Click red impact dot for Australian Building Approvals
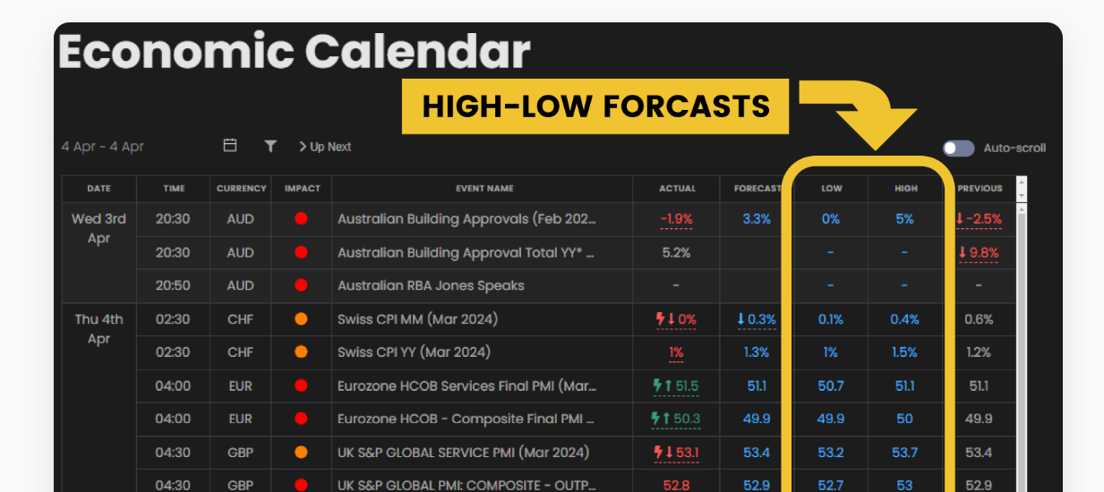This screenshot has height=492, width=1104. [301, 219]
